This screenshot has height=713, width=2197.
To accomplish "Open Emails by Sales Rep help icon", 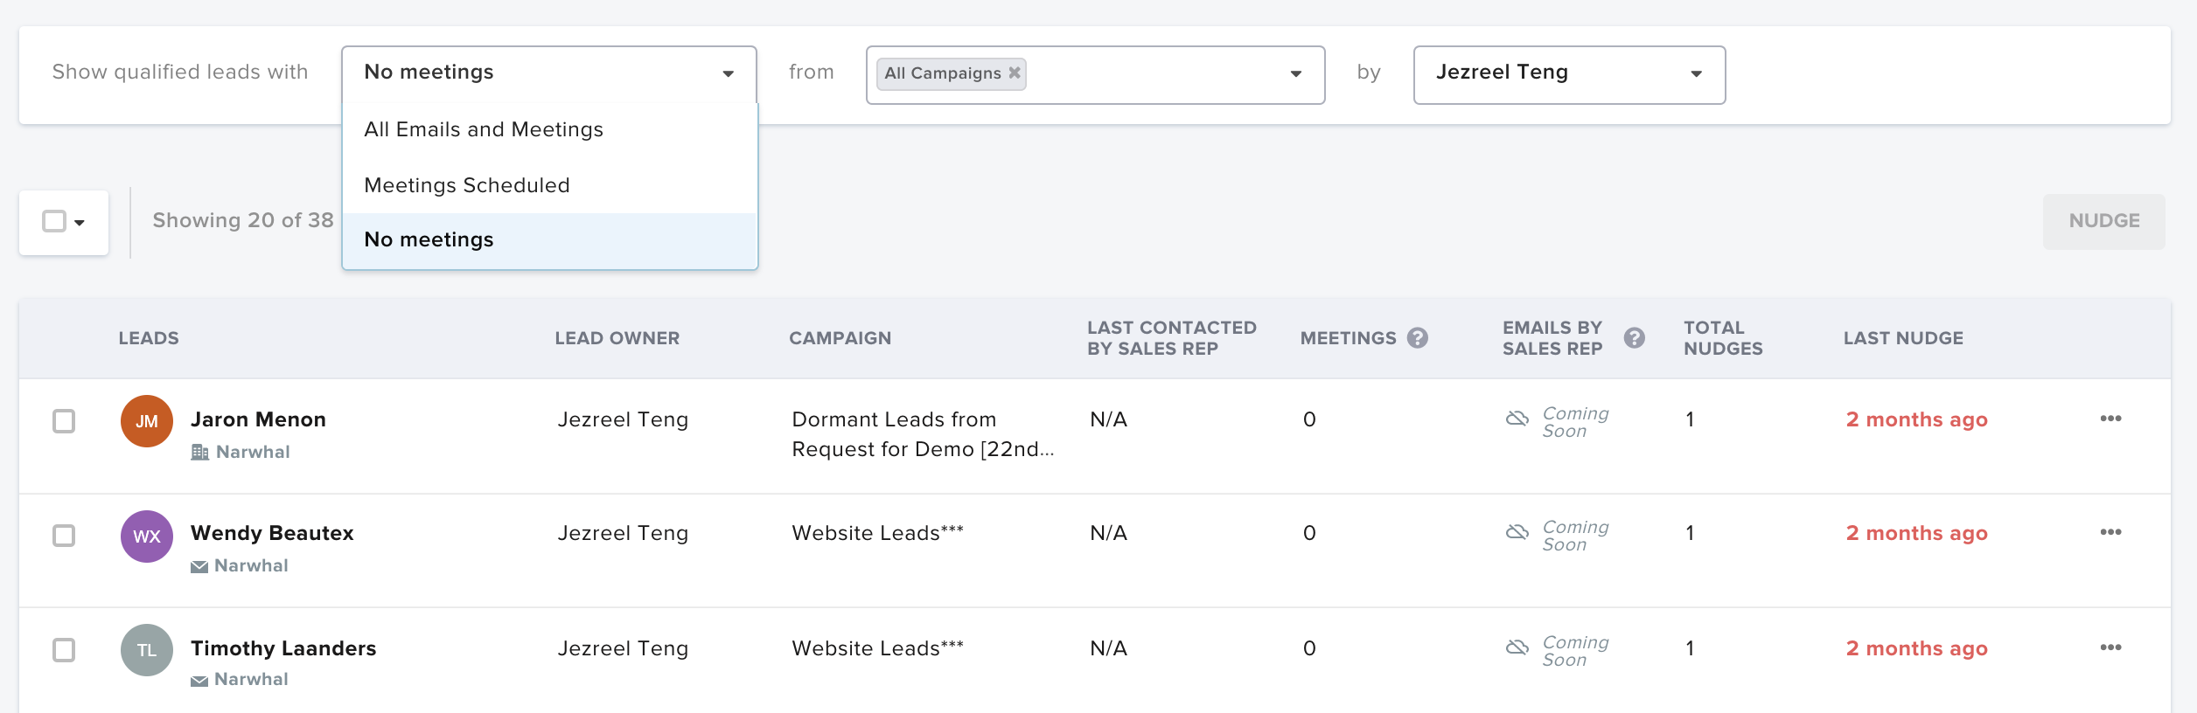I will coord(1635,338).
